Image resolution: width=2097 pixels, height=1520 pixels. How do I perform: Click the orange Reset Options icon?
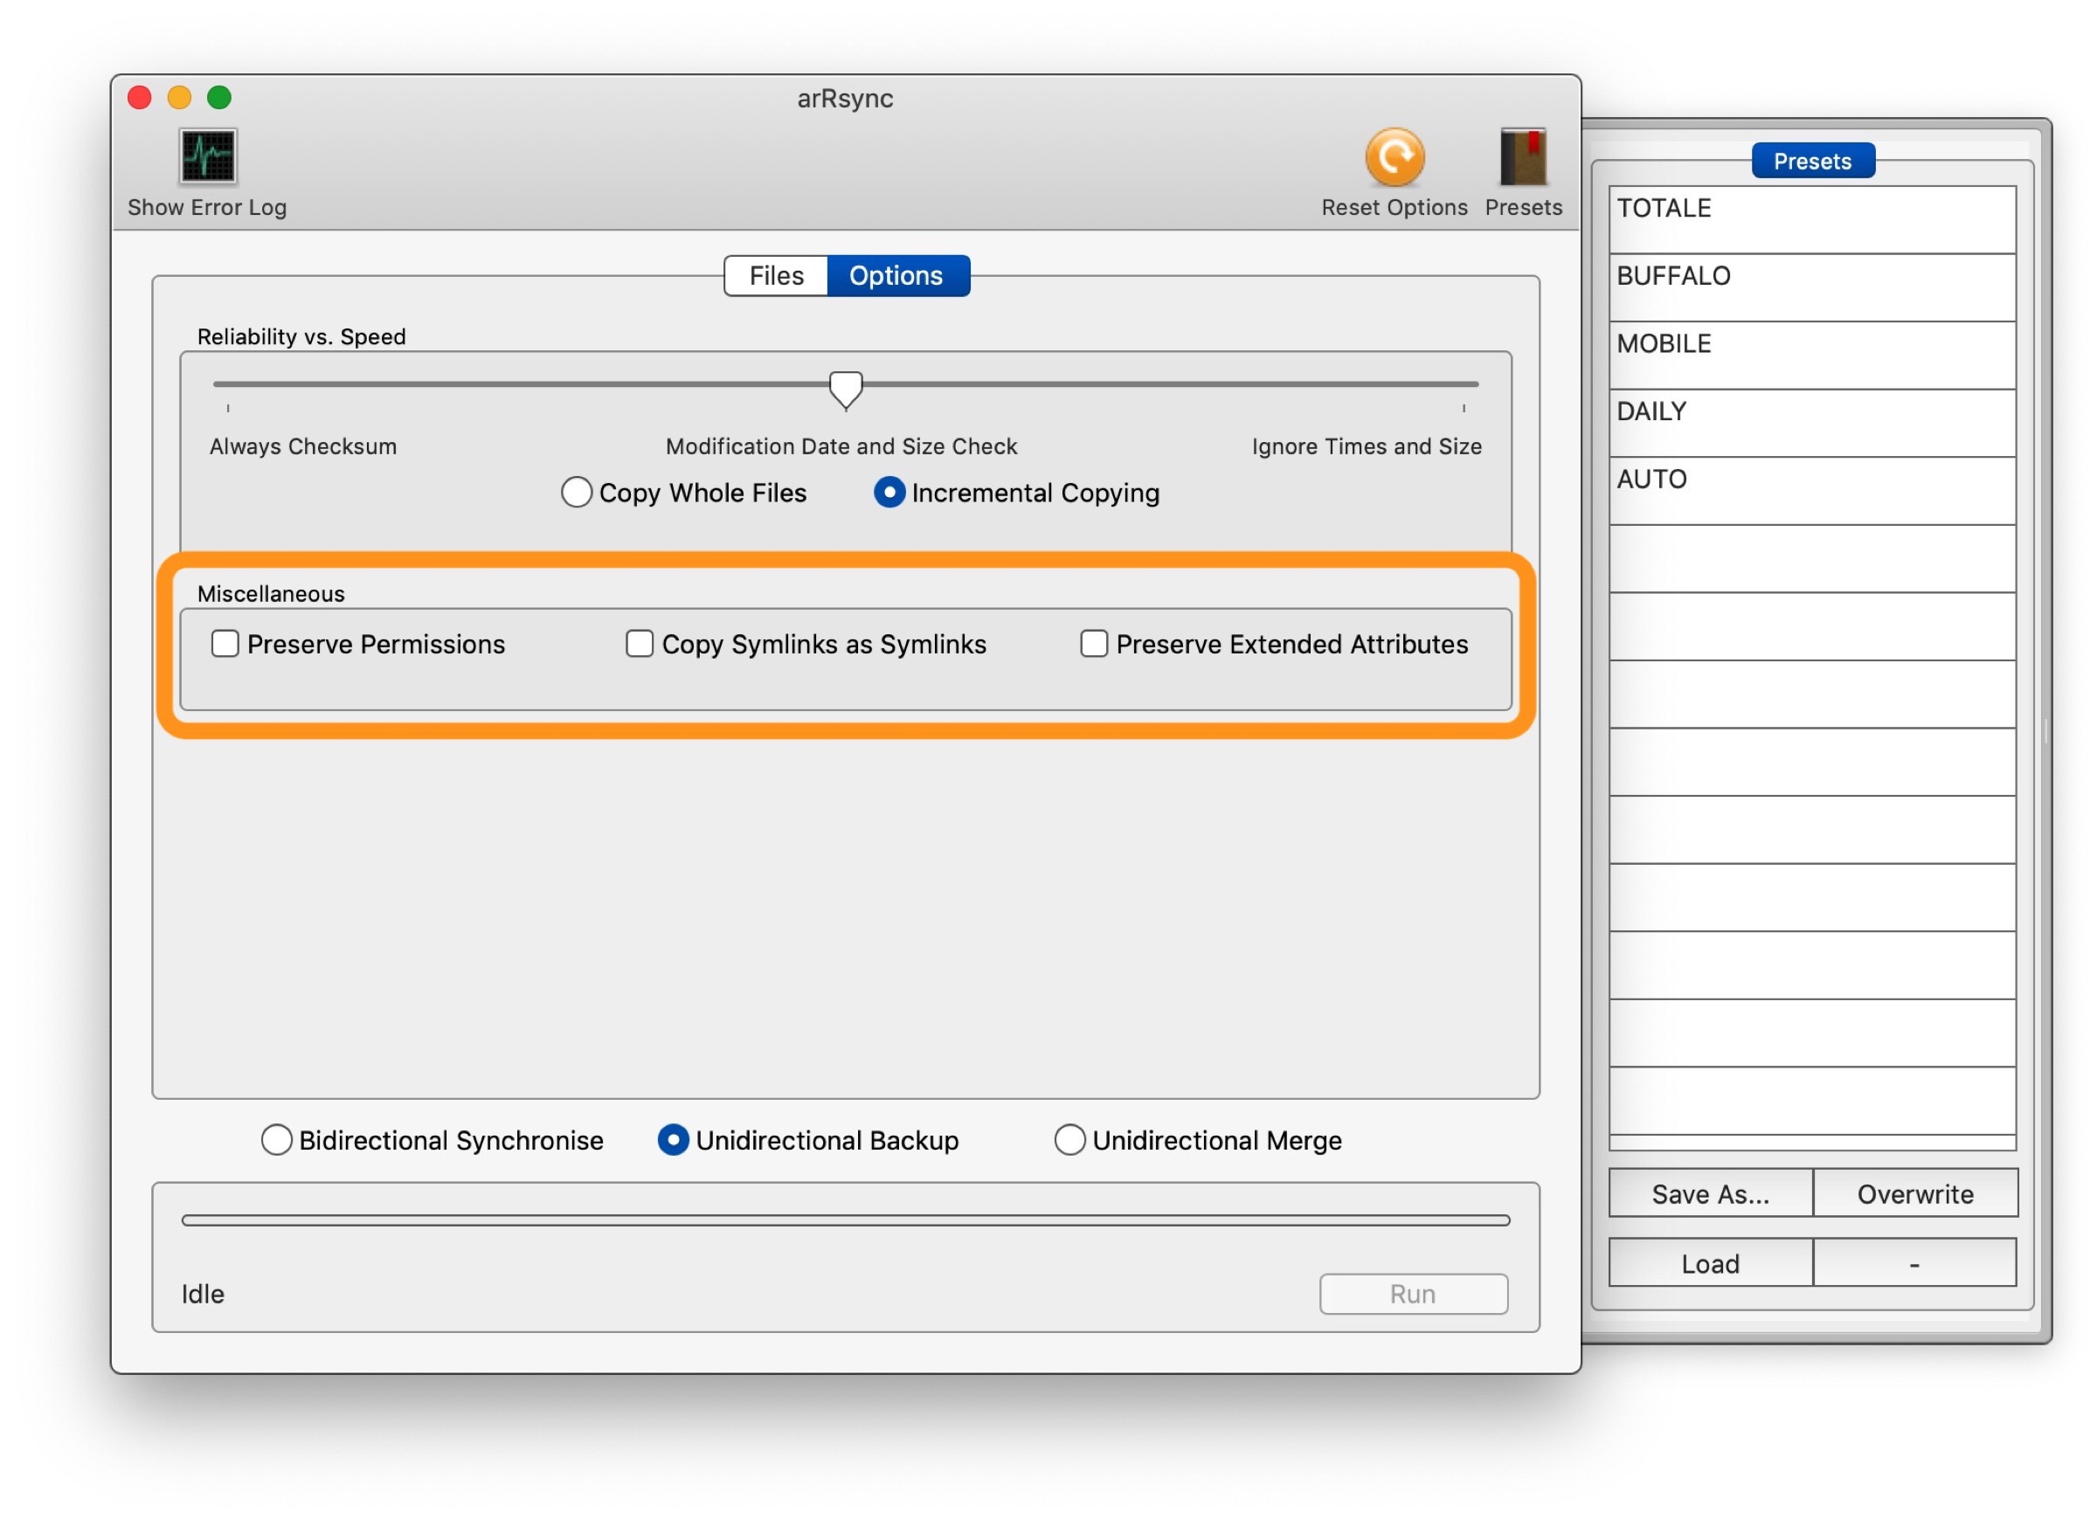tap(1395, 156)
